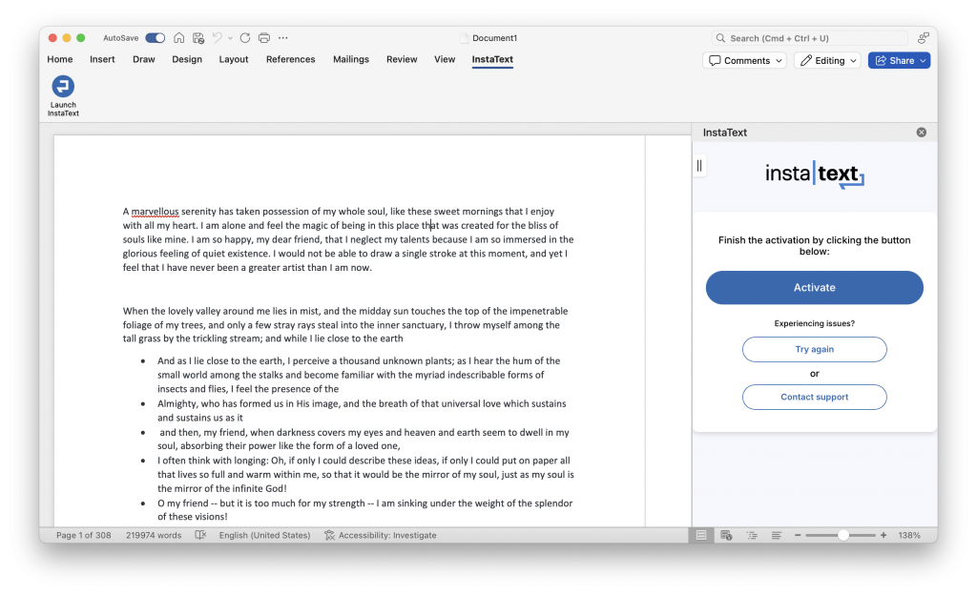Screen dimensions: 977x595
Task: Click the Save document icon
Action: (x=198, y=38)
